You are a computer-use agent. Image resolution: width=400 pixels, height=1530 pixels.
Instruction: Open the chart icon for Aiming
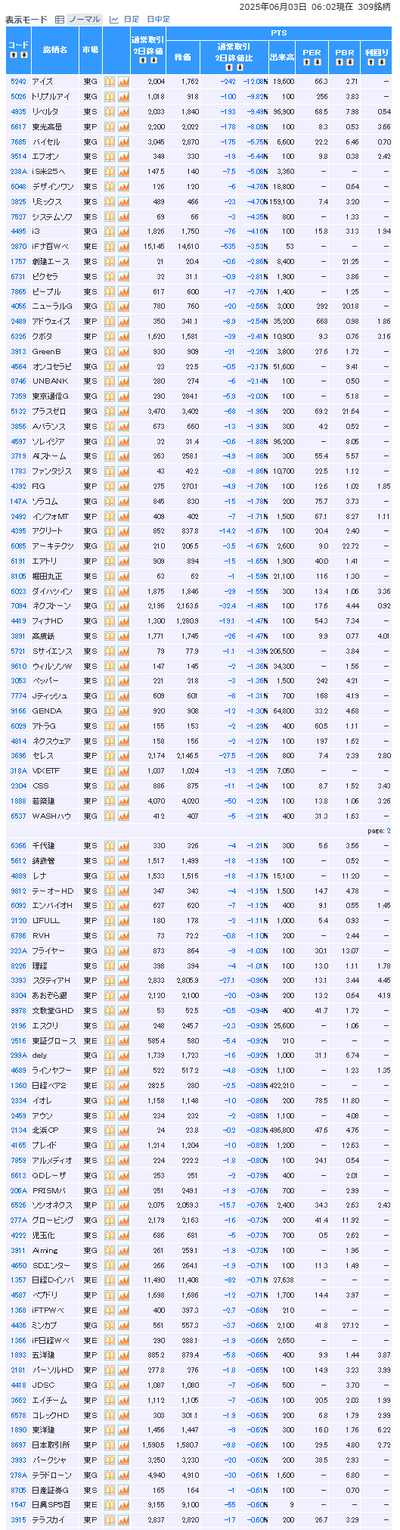[x=123, y=1250]
